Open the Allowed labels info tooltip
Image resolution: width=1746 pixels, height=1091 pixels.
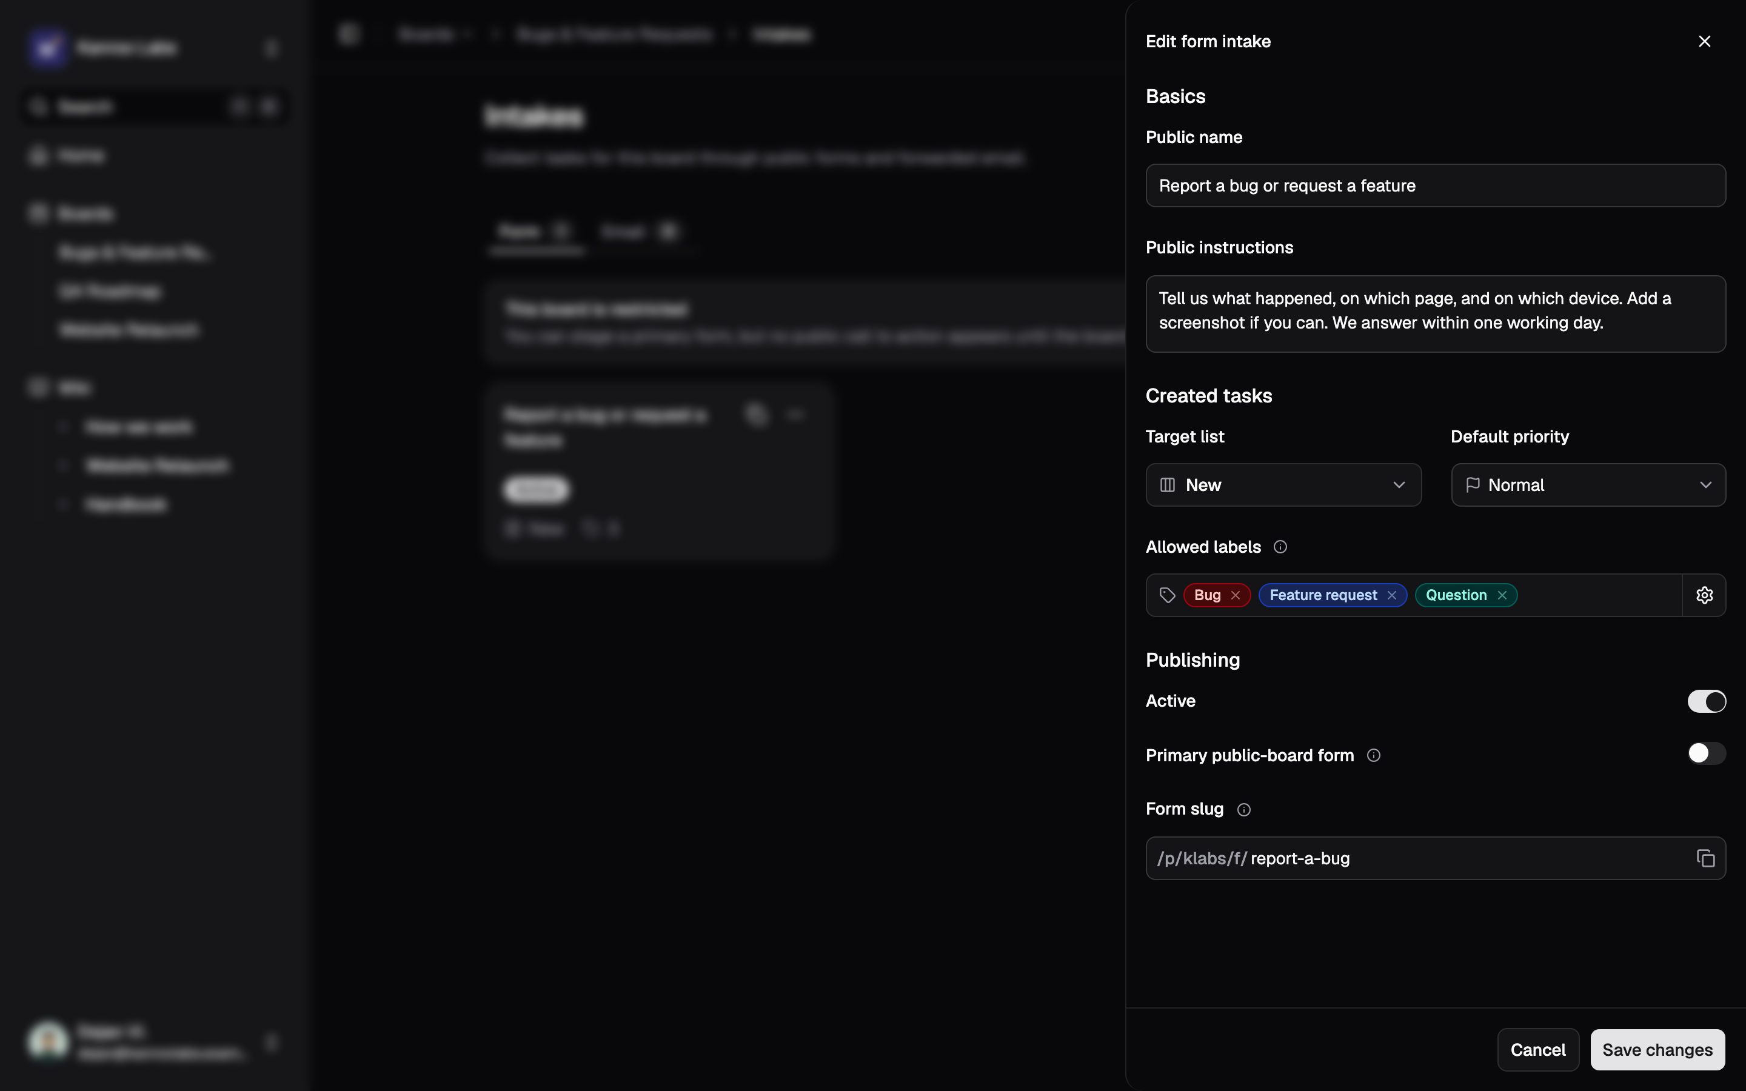click(1280, 547)
